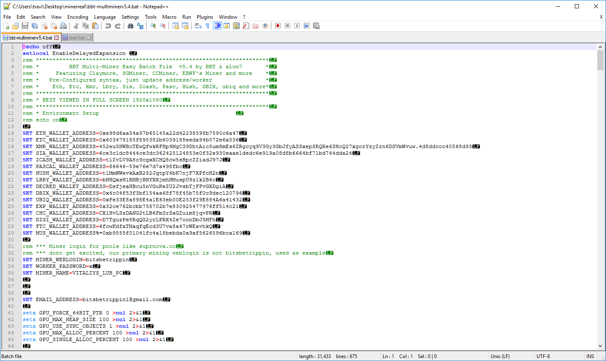
Task: Open the User Defined Language icon
Action: click(226, 26)
